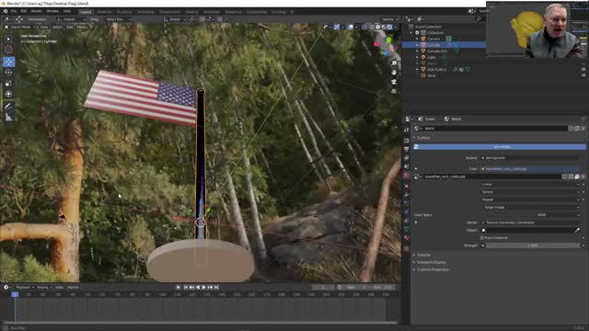Select the Measure ruler tool
This screenshot has width=589, height=331.
point(8,118)
